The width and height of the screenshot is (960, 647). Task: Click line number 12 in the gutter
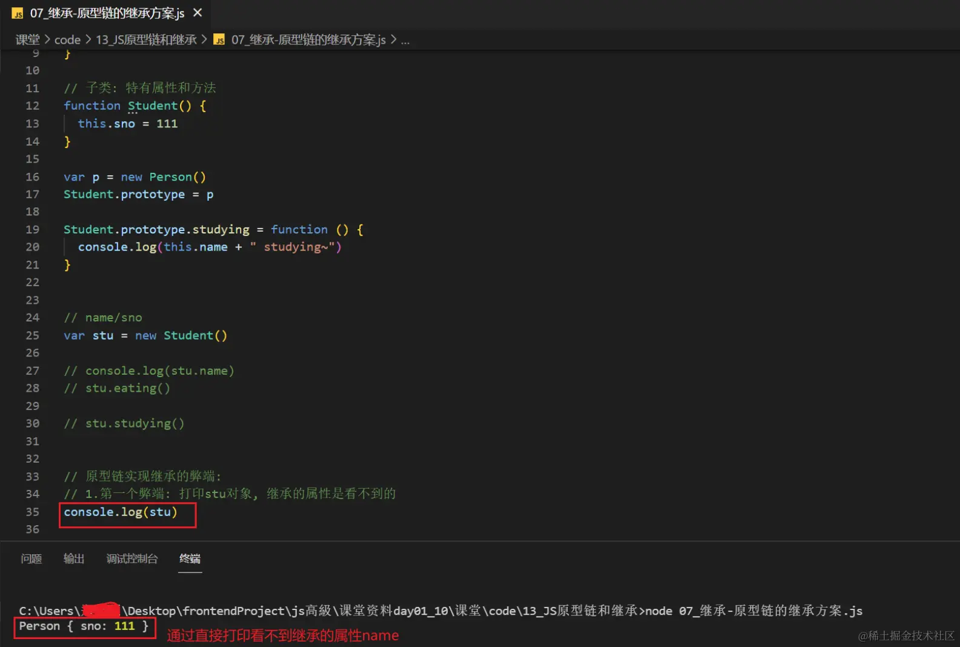(x=32, y=106)
